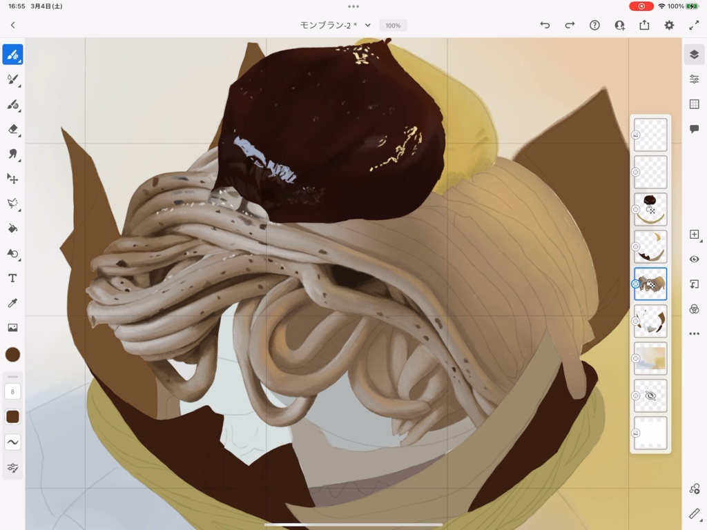Open the round brown color picker
This screenshot has width=707, height=530.
pos(12,355)
